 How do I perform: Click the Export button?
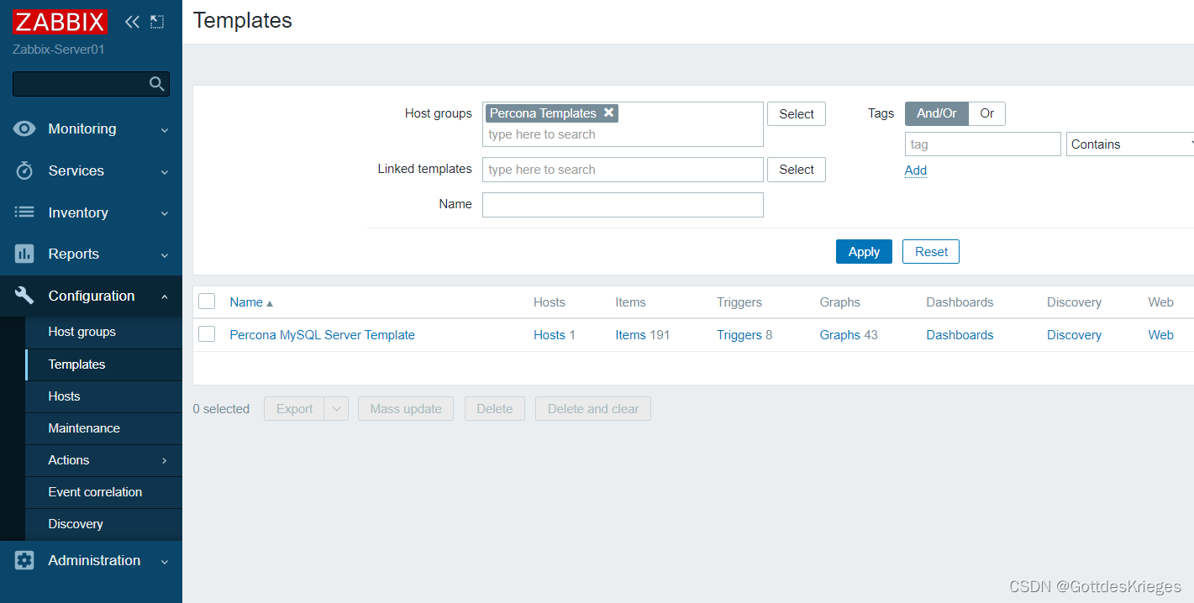[295, 409]
